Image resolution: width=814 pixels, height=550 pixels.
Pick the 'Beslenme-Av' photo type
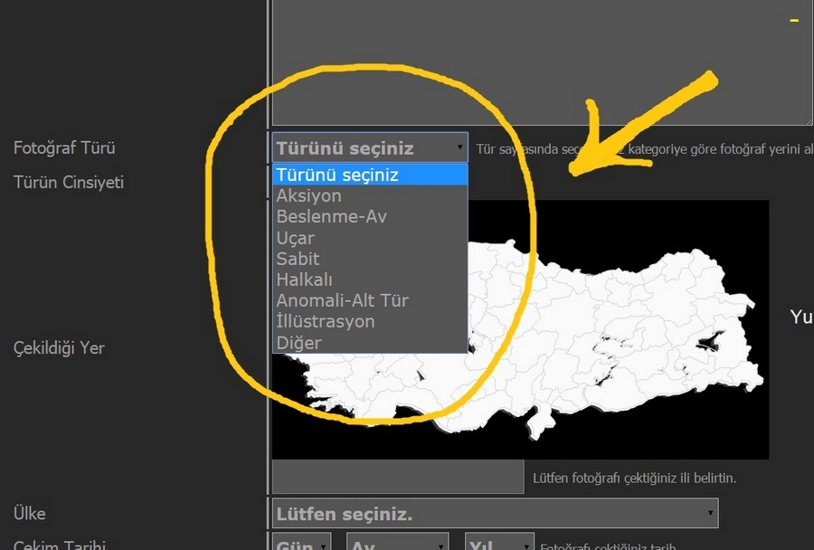click(x=331, y=216)
